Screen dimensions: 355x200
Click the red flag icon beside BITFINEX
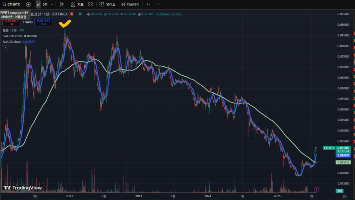[72, 14]
